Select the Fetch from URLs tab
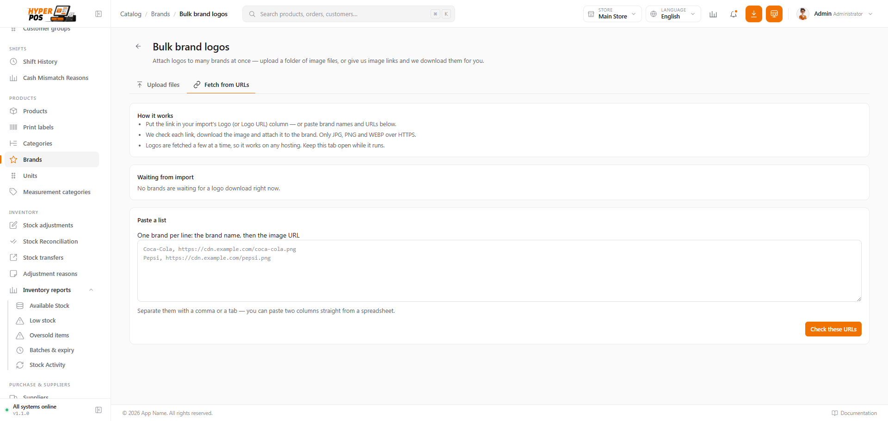This screenshot has height=421, width=888. click(221, 85)
